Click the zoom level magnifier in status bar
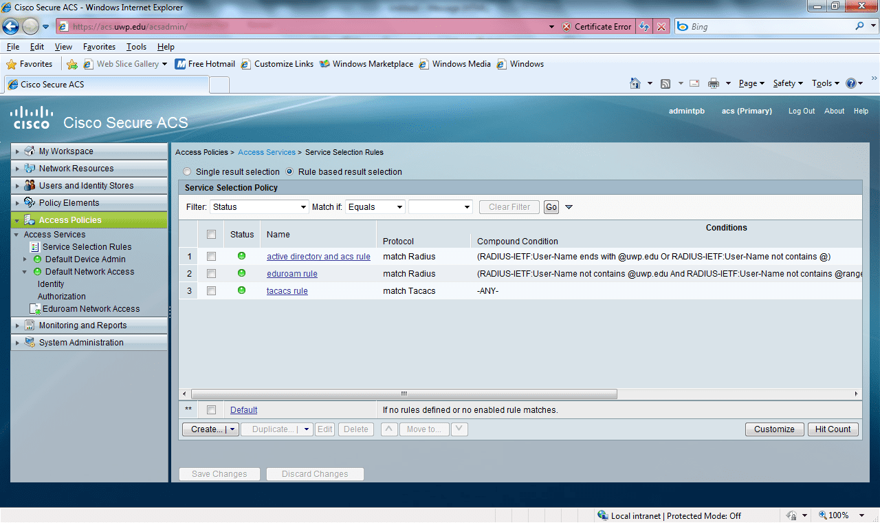Screen dimensions: 880x523 (x=823, y=515)
